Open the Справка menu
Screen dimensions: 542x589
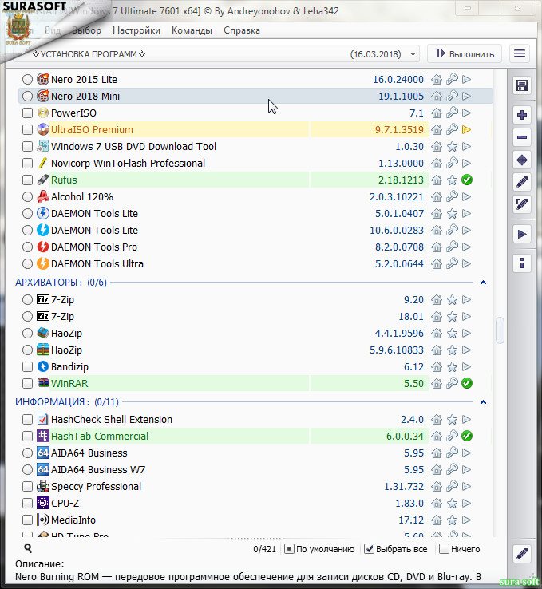click(242, 30)
